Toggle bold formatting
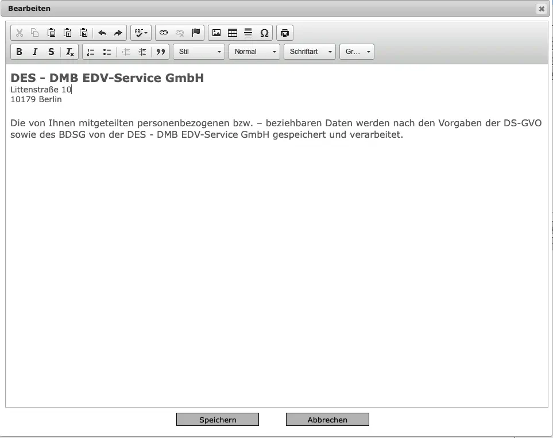This screenshot has height=438, width=553. point(19,52)
